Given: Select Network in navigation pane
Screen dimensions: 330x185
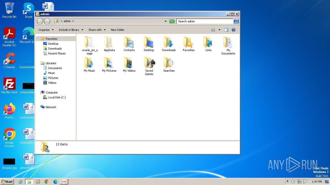Looking at the screenshot, I should tap(51, 107).
